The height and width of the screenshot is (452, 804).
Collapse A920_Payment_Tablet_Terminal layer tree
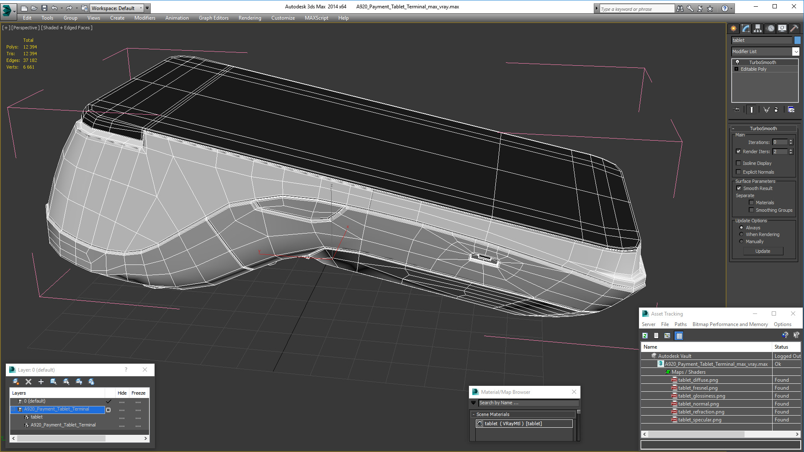click(x=13, y=409)
